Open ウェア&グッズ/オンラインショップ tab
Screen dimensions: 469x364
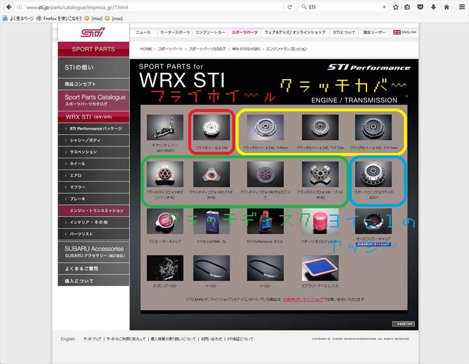[295, 32]
